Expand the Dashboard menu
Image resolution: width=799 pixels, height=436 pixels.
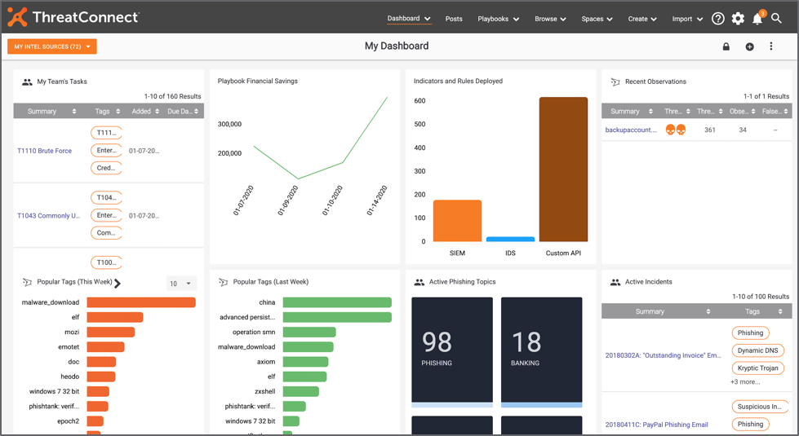[409, 19]
